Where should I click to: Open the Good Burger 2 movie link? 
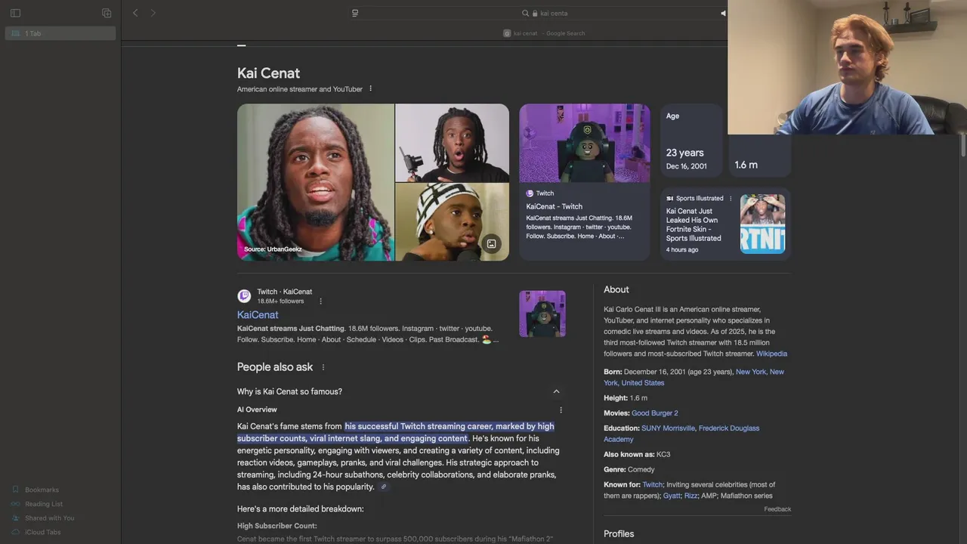click(654, 413)
